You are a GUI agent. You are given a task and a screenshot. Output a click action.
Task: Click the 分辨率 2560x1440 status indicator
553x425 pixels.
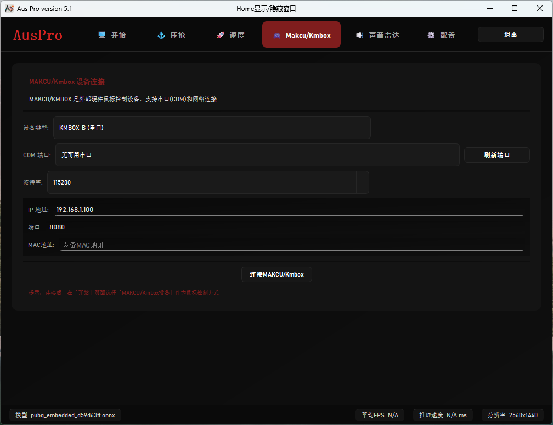click(x=512, y=415)
